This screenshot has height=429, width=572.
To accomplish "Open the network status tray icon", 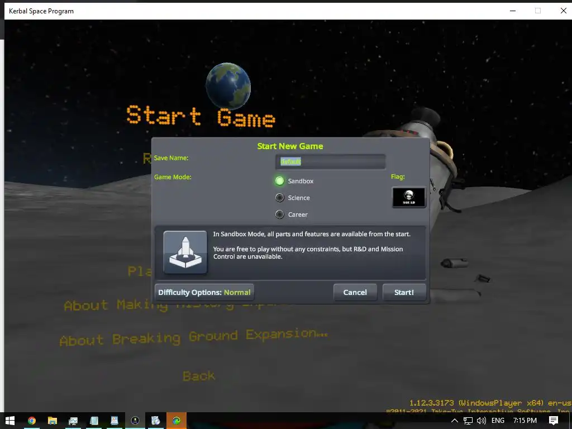I will coord(468,421).
